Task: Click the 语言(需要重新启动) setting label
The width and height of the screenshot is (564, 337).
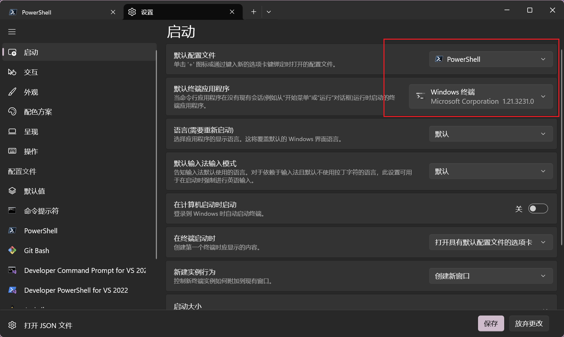Action: 204,130
